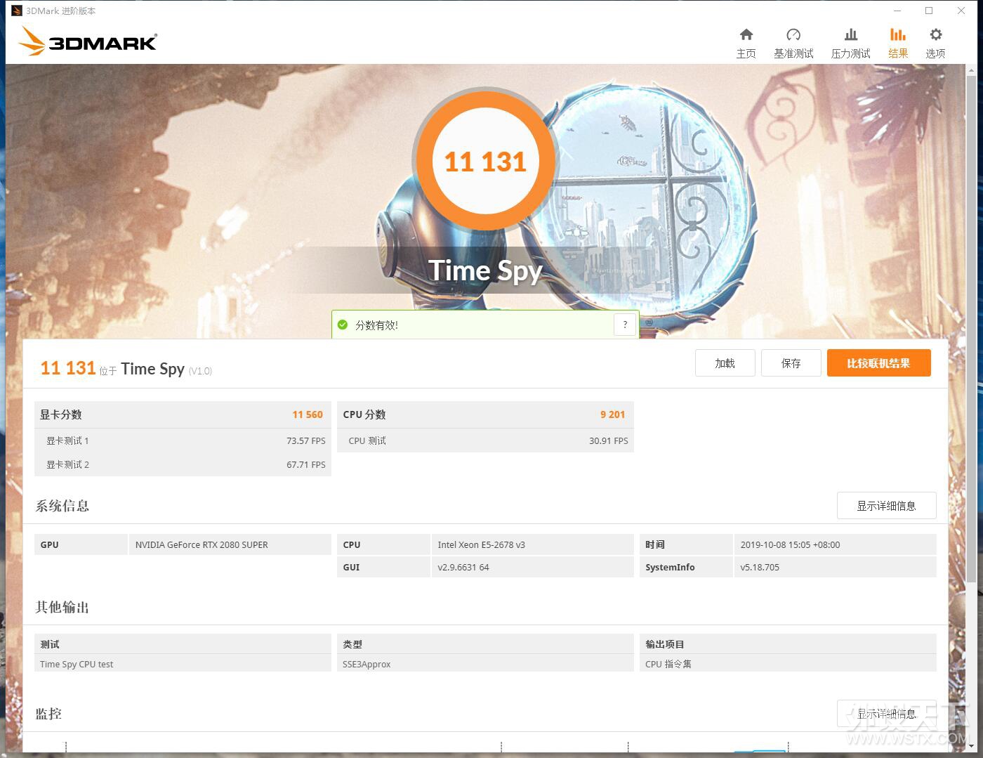Click the question mark help button
This screenshot has width=983, height=758.
click(x=625, y=325)
